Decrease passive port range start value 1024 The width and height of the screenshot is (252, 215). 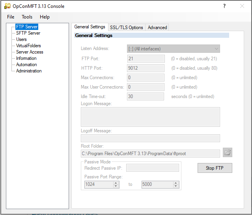coord(116,186)
